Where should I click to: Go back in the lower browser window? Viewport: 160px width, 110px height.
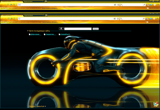click(2, 19)
